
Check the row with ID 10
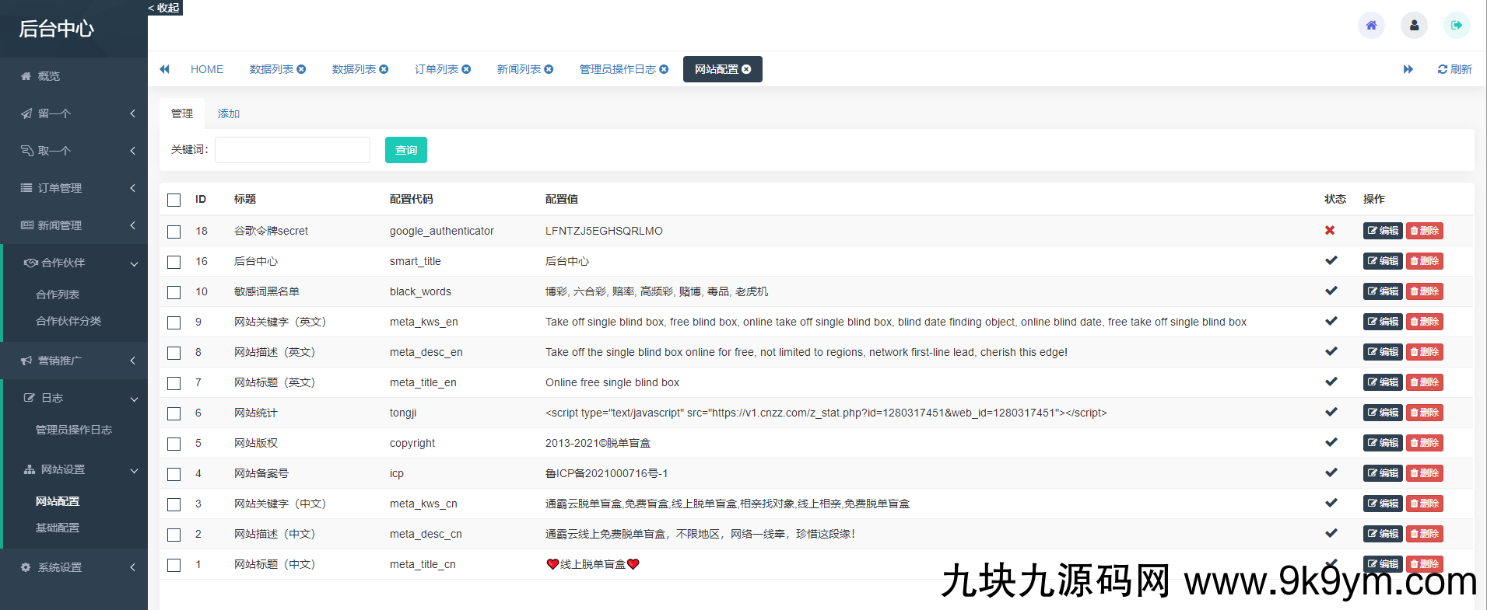(x=174, y=292)
